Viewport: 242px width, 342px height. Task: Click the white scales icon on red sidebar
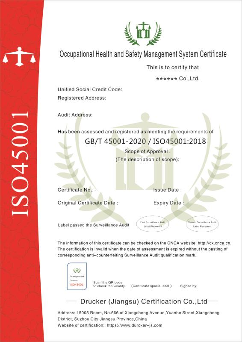(x=19, y=57)
